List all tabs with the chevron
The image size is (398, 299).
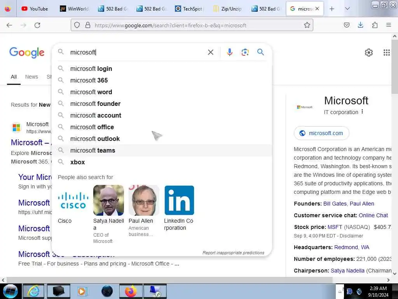point(347,9)
